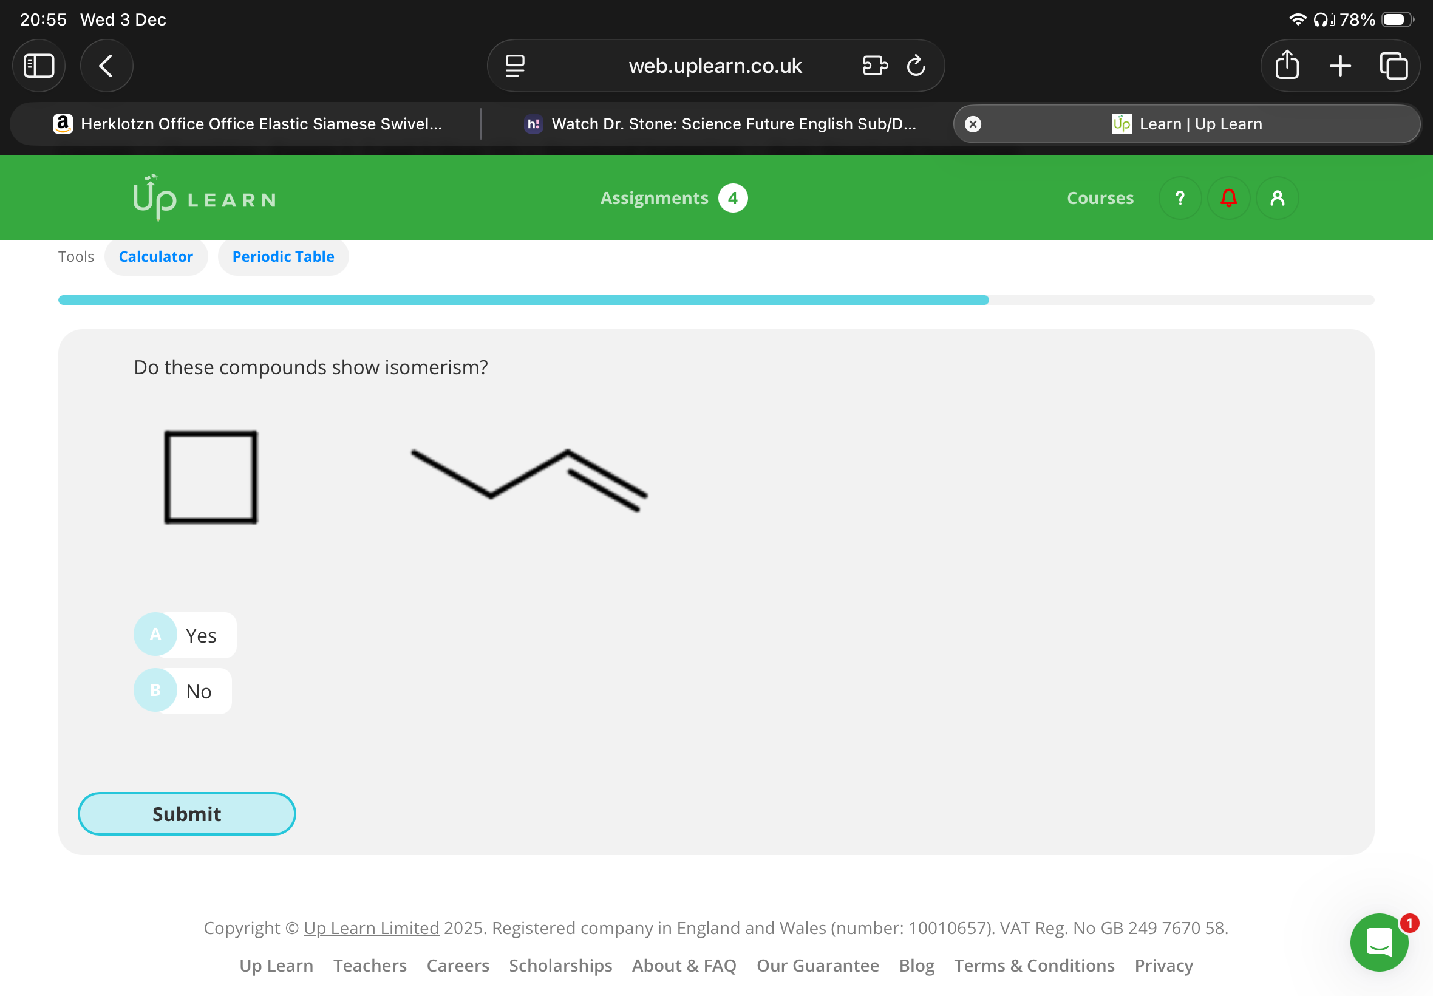This screenshot has width=1433, height=996.
Task: Open the user profile icon
Action: (x=1276, y=198)
